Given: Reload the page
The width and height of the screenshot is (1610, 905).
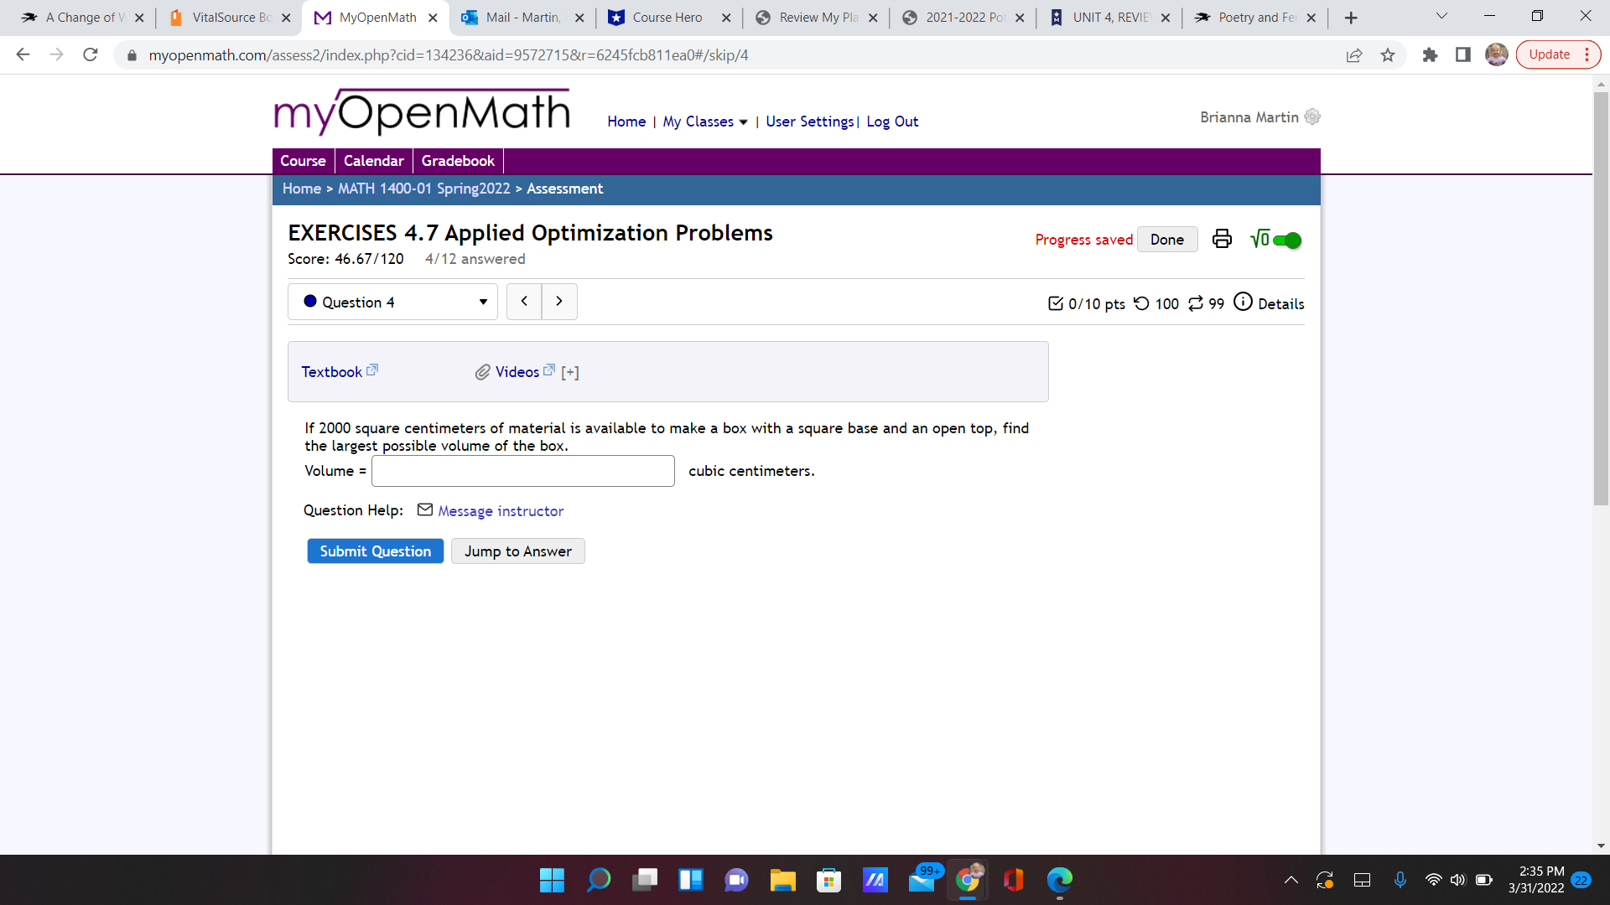Looking at the screenshot, I should point(91,55).
